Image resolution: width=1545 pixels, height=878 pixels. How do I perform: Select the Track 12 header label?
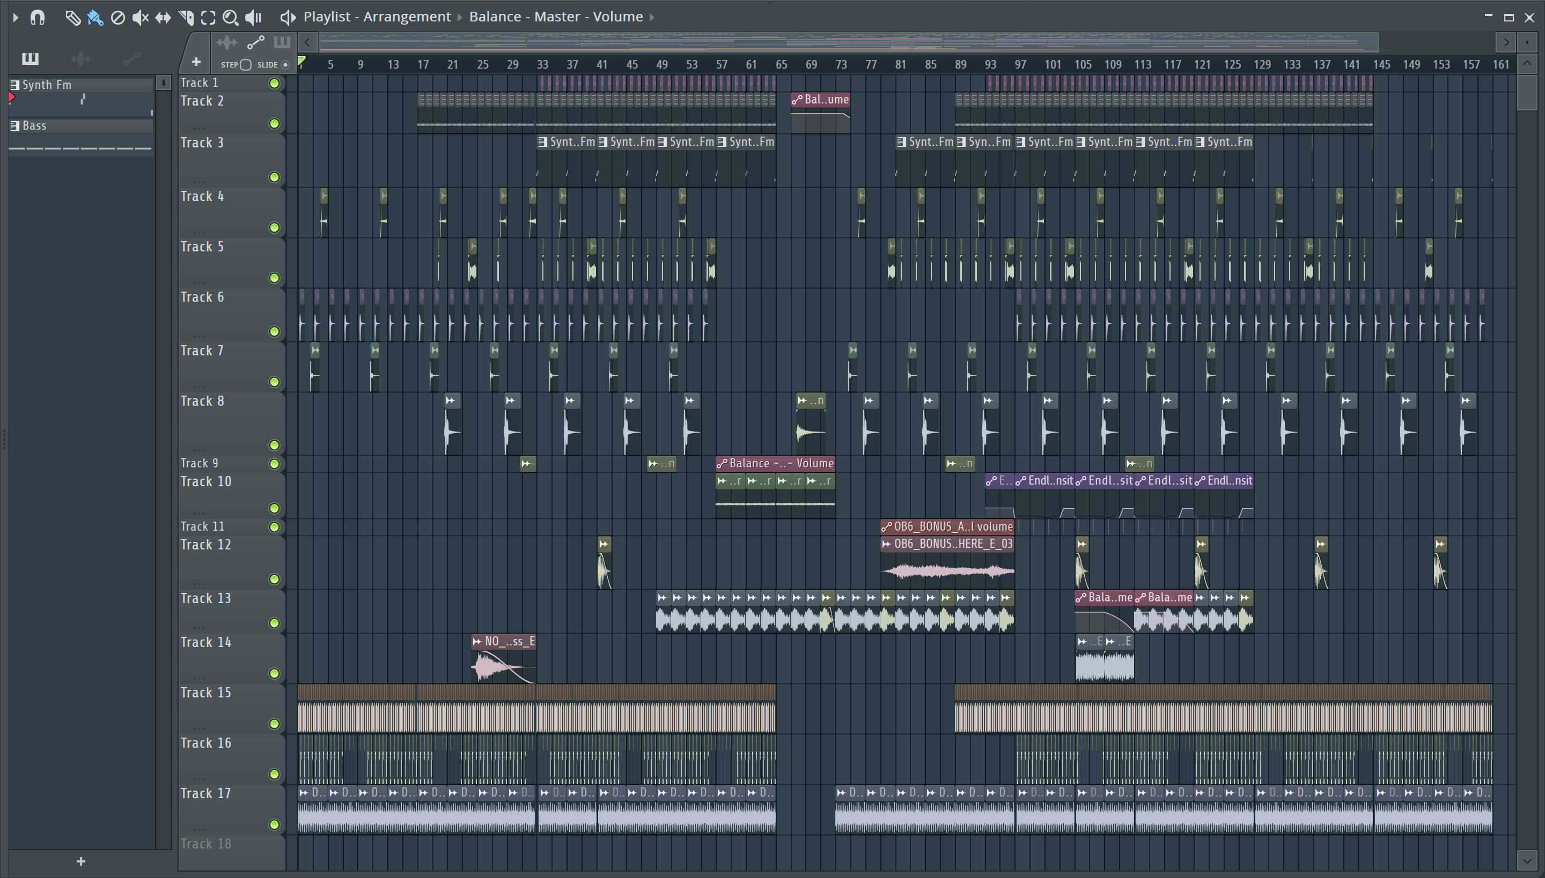(x=206, y=545)
